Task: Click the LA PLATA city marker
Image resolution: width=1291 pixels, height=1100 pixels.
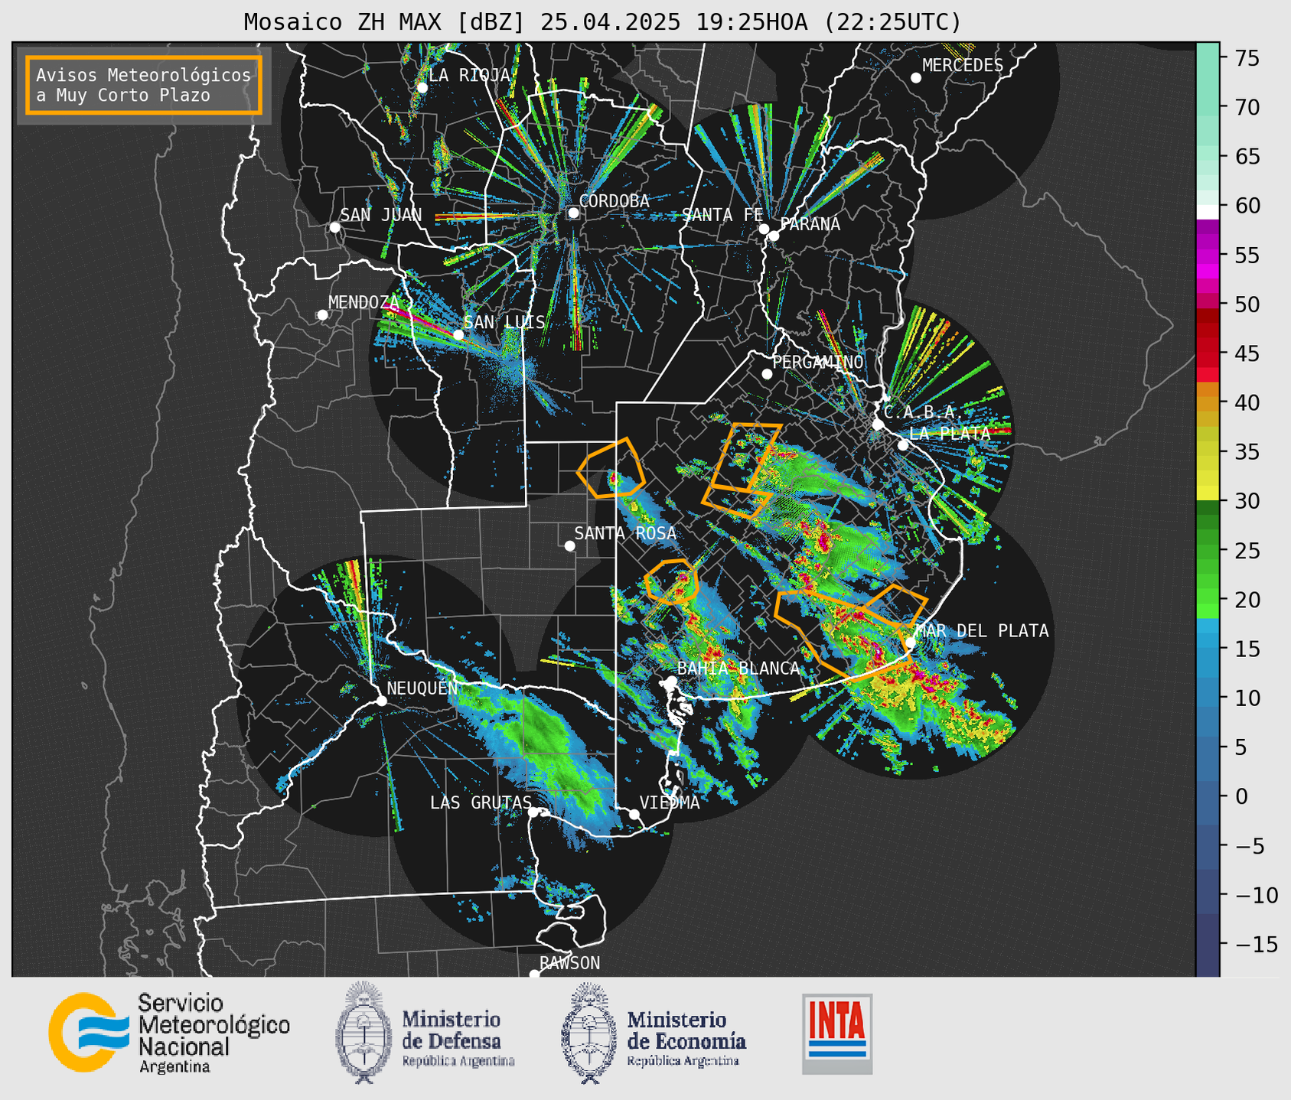Action: [x=903, y=445]
